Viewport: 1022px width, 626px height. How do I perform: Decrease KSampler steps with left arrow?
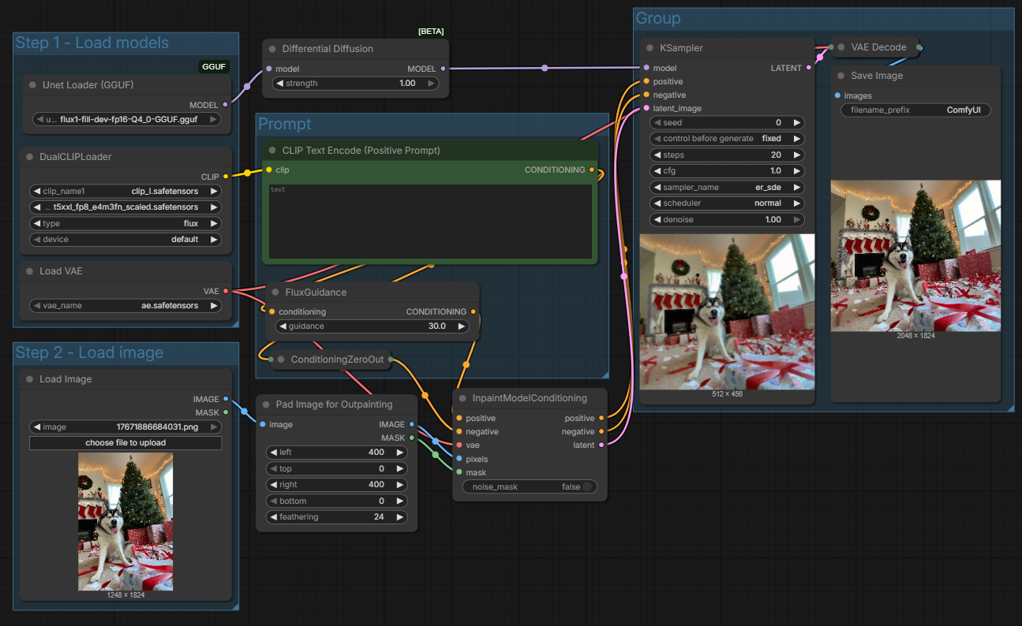[x=657, y=155]
